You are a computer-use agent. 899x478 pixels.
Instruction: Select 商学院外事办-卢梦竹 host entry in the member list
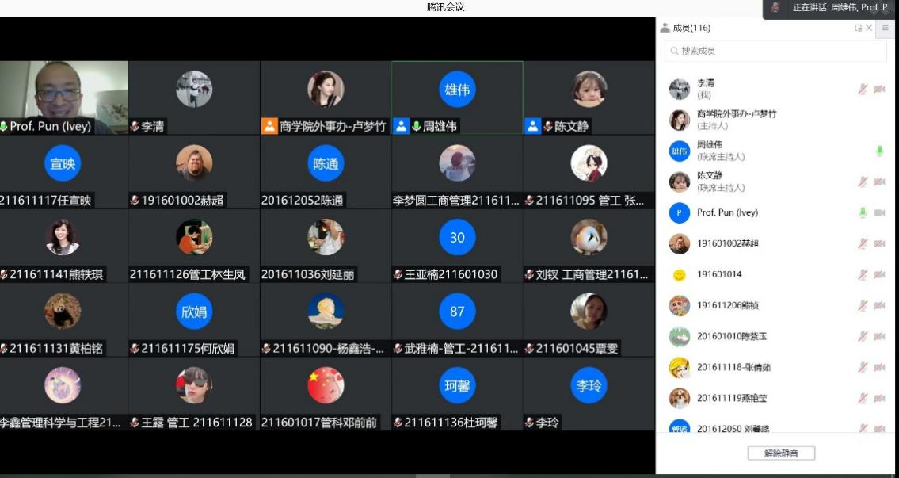tap(737, 120)
